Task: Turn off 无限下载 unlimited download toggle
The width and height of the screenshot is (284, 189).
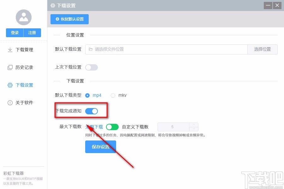Action: 112,127
